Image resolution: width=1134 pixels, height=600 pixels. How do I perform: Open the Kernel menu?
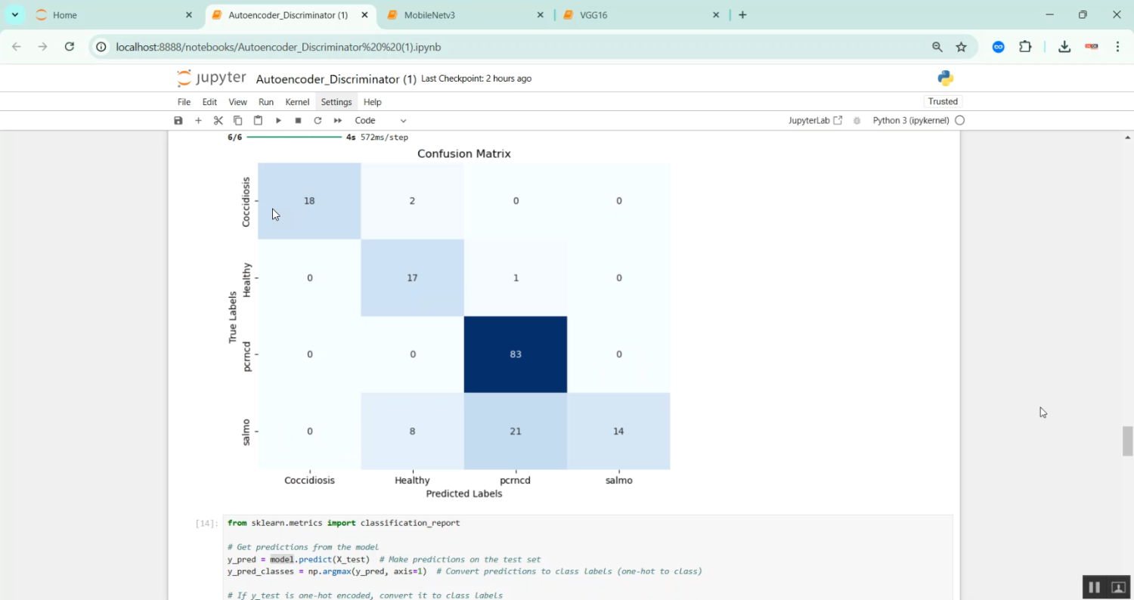pyautogui.click(x=297, y=102)
